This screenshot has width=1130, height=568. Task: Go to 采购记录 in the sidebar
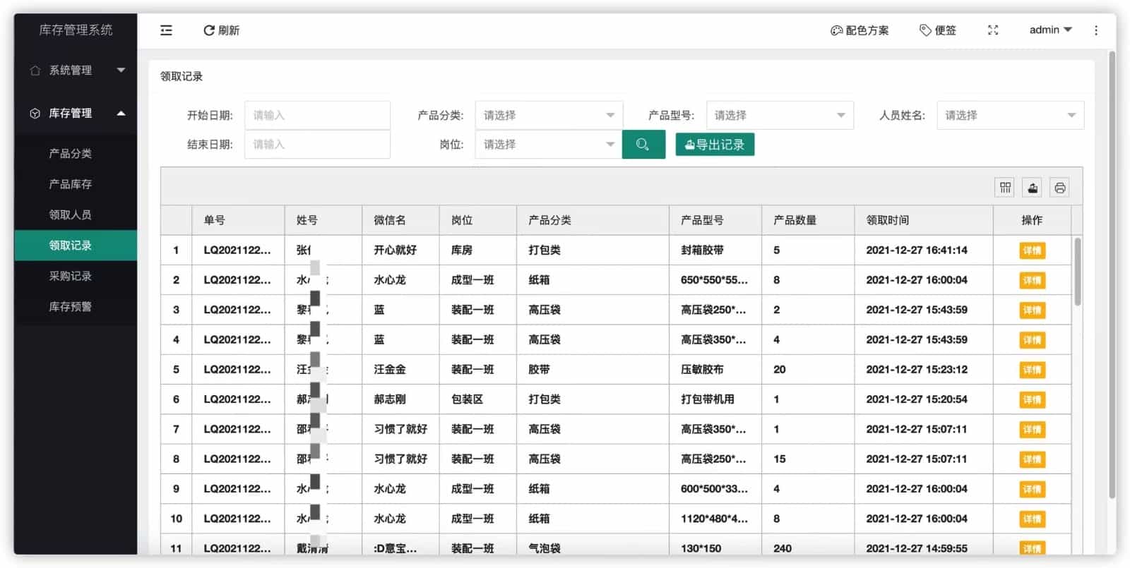click(70, 277)
